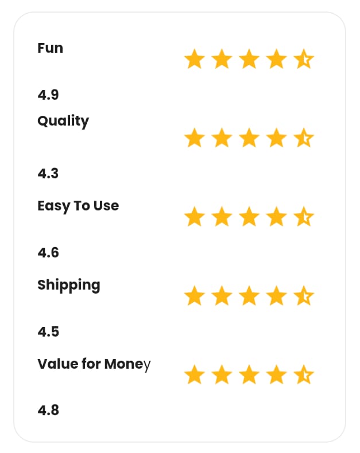Click the Value for Money label

[x=94, y=364]
